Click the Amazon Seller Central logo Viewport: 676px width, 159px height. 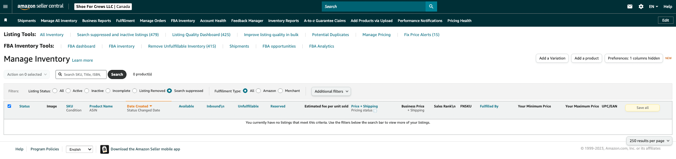(x=40, y=6)
